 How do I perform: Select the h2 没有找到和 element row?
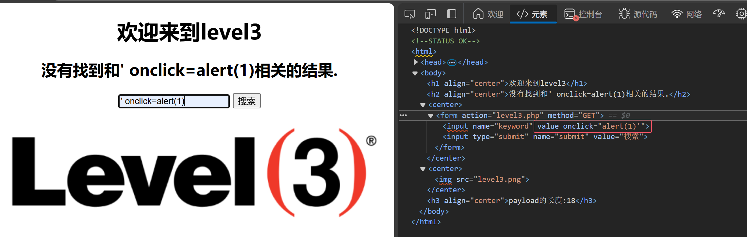tap(558, 94)
